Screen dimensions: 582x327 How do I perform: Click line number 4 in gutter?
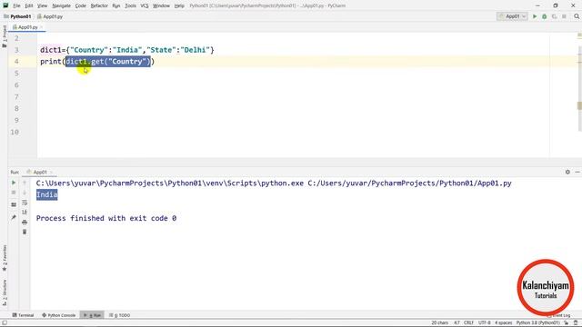16,62
